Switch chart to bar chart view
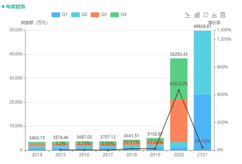242x164 pixels. coord(197,15)
